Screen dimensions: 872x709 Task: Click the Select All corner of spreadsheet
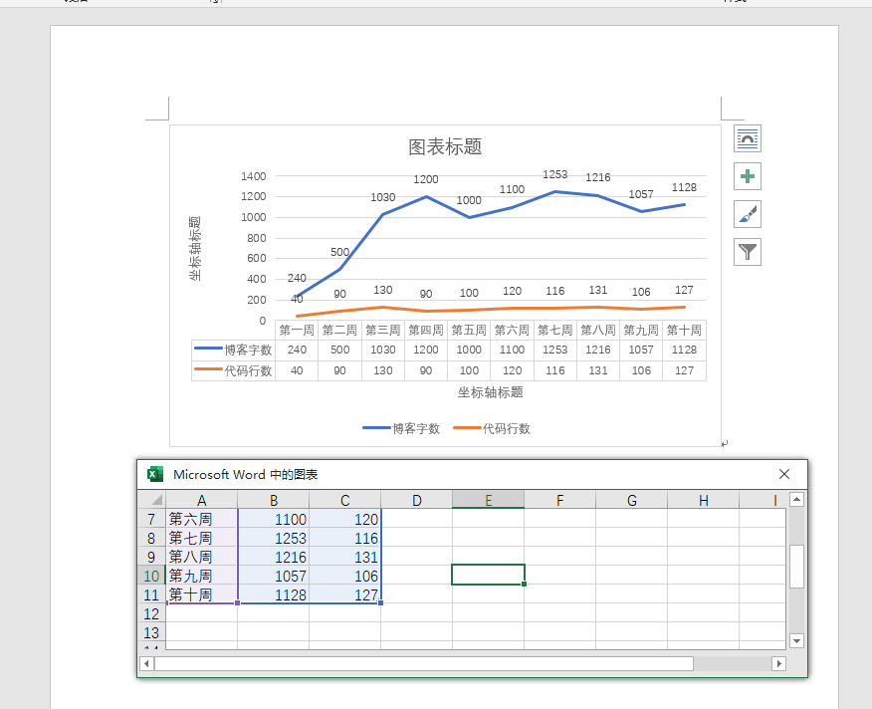pyautogui.click(x=152, y=500)
